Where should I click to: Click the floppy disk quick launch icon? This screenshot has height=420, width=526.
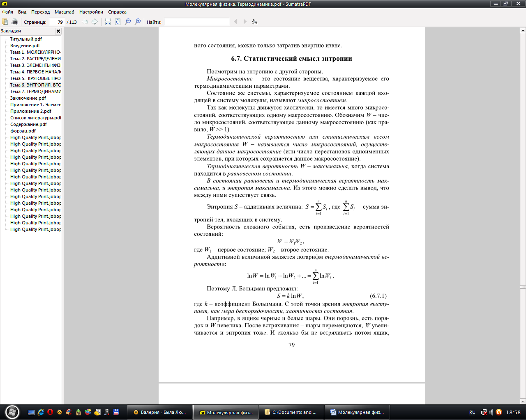tap(116, 412)
